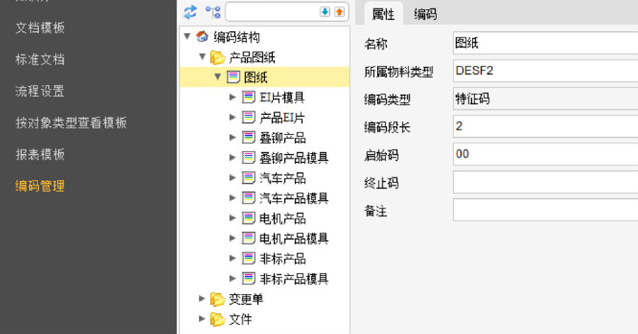Click the 终止码 input field
This screenshot has height=334, width=638.
(x=545, y=182)
